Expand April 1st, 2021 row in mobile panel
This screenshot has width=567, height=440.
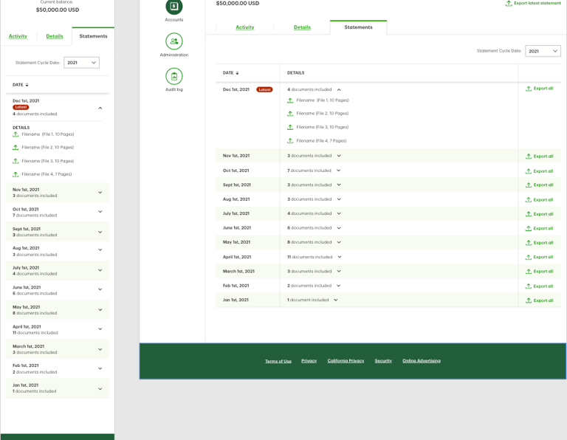pos(100,329)
